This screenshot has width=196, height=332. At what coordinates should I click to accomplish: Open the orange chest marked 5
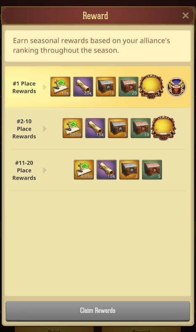(x=118, y=128)
